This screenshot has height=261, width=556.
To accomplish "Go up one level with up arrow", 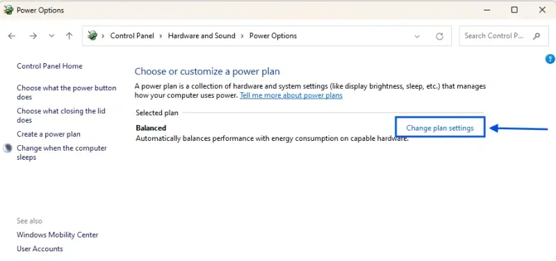I will tap(69, 36).
